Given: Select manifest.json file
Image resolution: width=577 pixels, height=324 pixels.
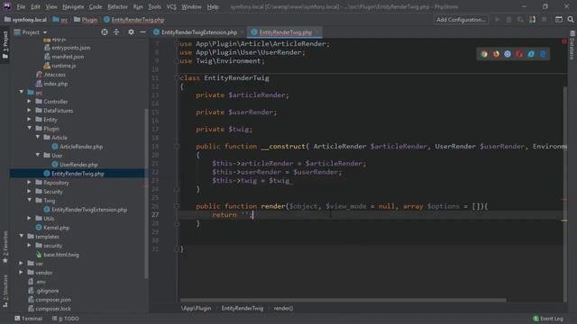Looking at the screenshot, I should tap(68, 57).
